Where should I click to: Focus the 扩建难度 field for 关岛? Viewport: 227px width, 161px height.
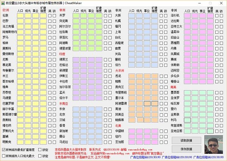click(x=155, y=54)
